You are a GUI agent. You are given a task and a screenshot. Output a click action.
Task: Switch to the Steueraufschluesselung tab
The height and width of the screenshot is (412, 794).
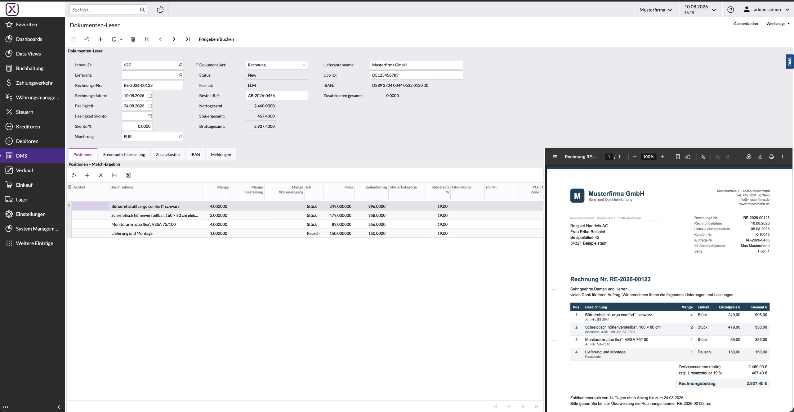[124, 154]
